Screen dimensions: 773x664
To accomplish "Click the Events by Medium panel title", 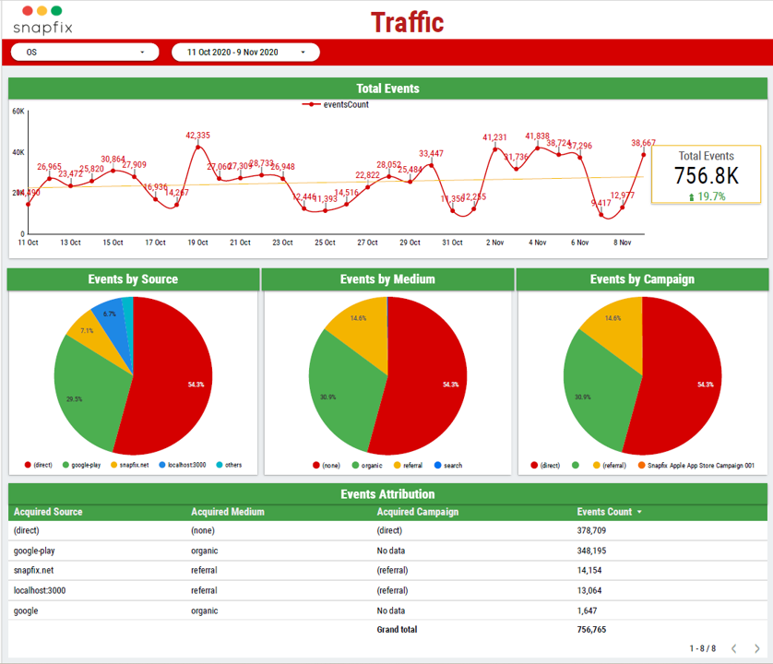I will coord(387,279).
